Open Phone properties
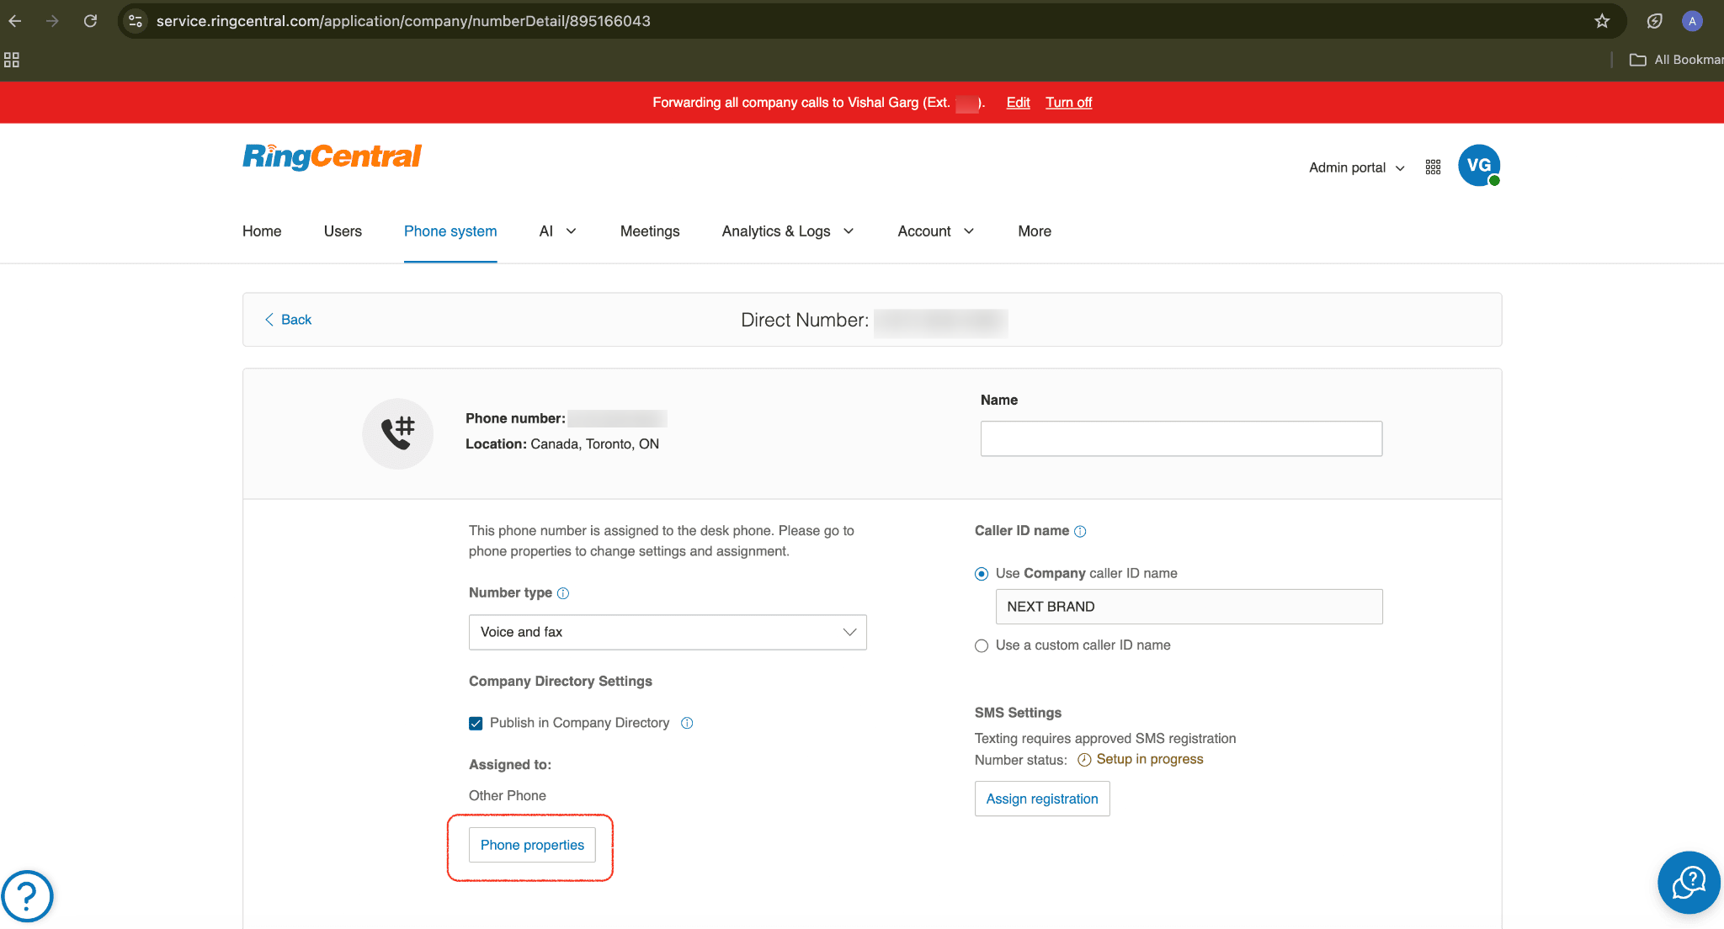The image size is (1724, 929). coord(532,845)
